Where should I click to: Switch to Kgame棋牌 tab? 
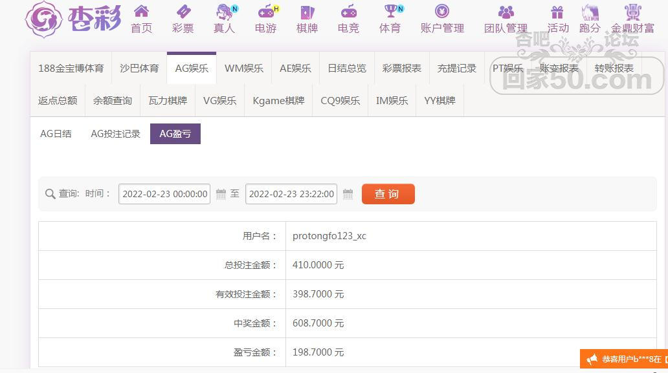(x=278, y=100)
